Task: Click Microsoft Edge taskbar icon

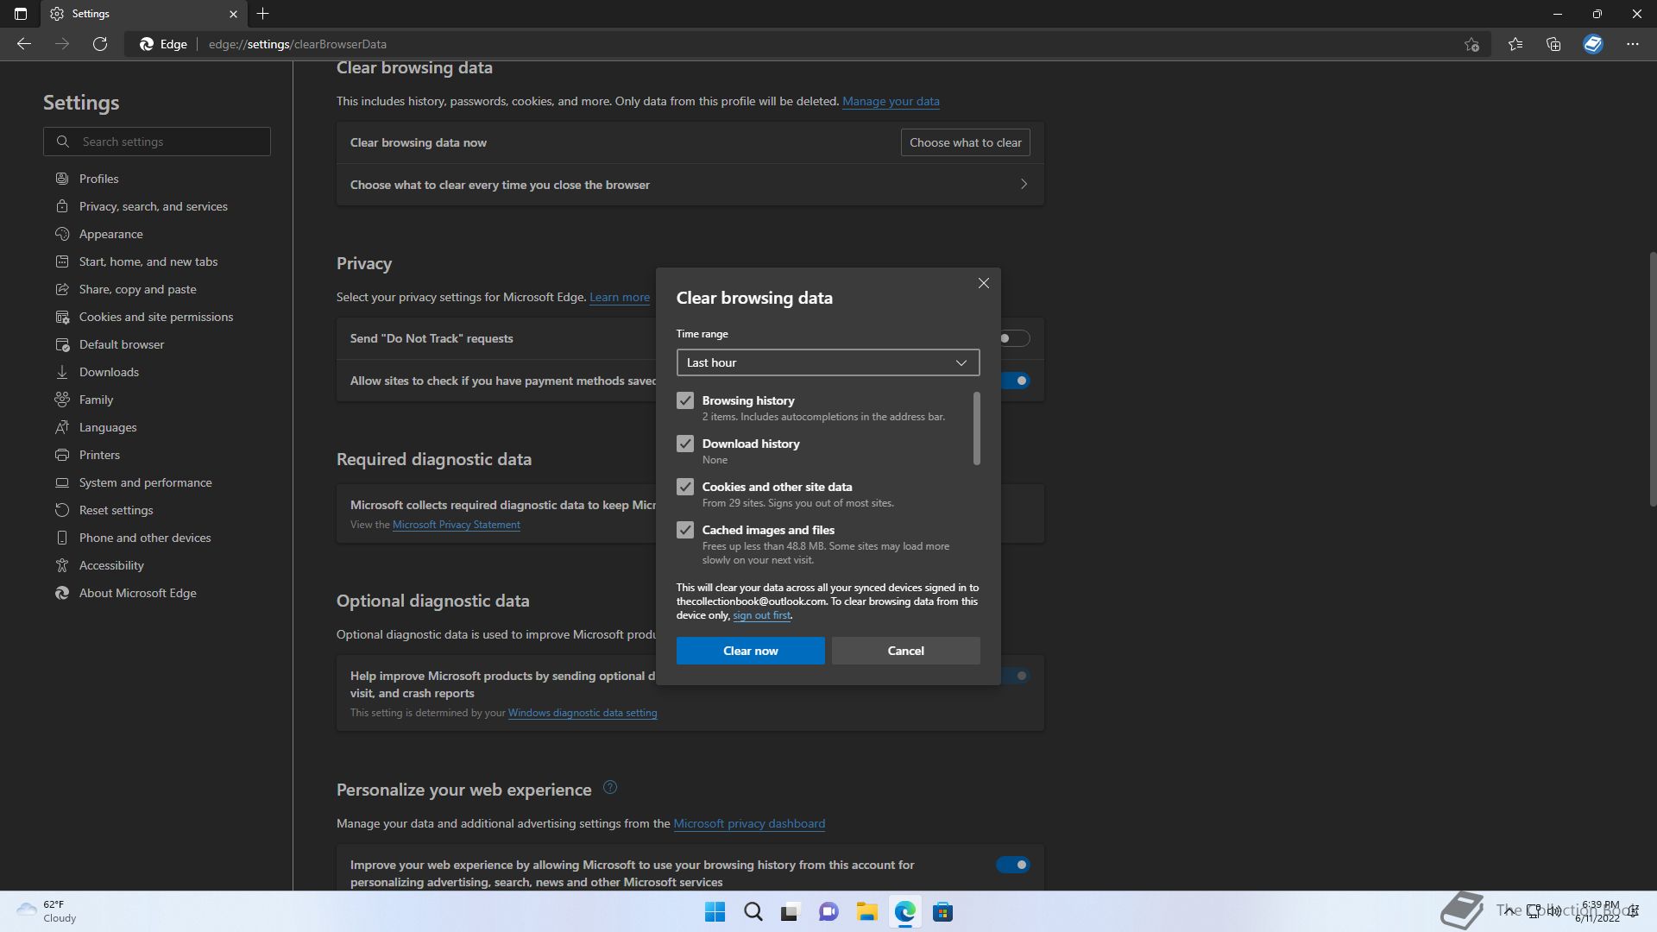Action: point(904,912)
